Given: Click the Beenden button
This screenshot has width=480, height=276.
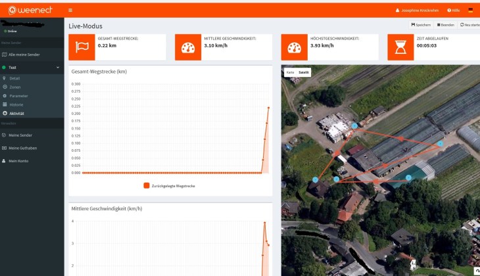Looking at the screenshot, I should pos(445,25).
